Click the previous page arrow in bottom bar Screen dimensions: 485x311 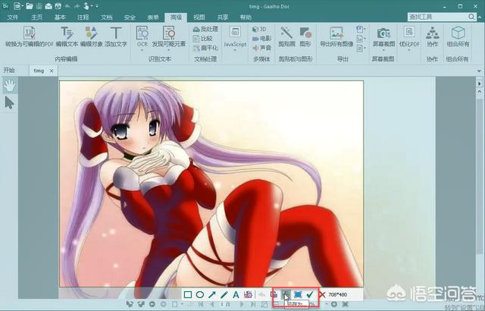(x=212, y=304)
